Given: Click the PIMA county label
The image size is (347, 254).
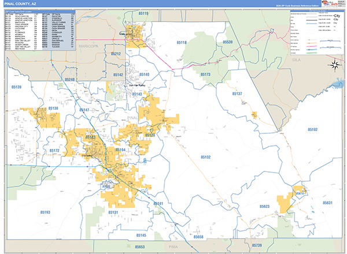Looking at the screenshot, I should (x=215, y=245).
